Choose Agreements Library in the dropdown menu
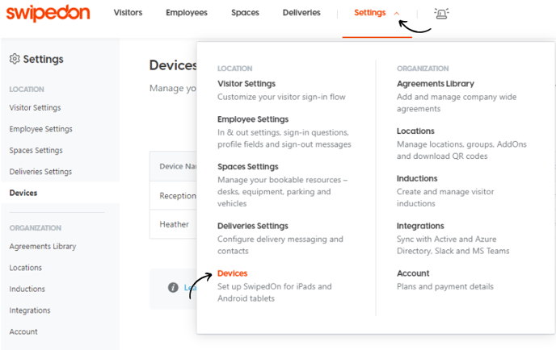 [436, 84]
